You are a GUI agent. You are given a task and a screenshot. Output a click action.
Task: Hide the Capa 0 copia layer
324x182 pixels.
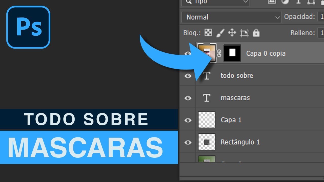(188, 54)
